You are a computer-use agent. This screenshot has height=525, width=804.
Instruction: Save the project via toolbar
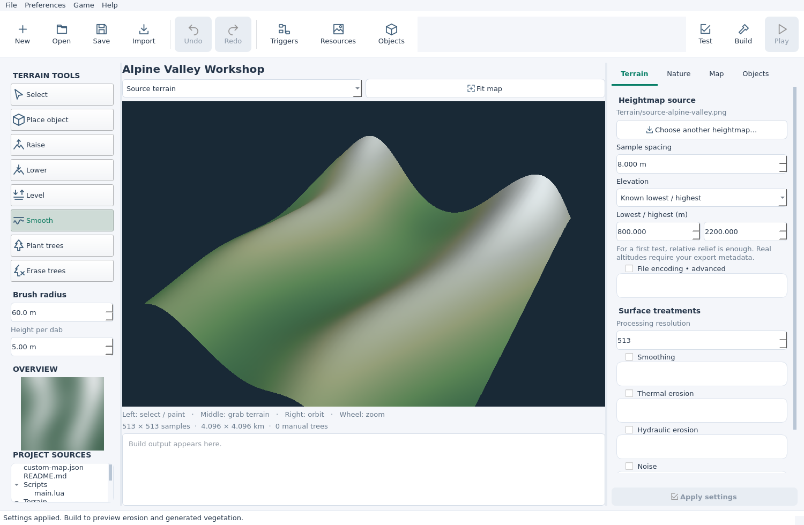coord(101,34)
